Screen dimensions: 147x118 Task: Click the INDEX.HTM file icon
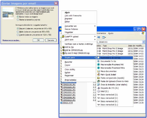point(61,103)
